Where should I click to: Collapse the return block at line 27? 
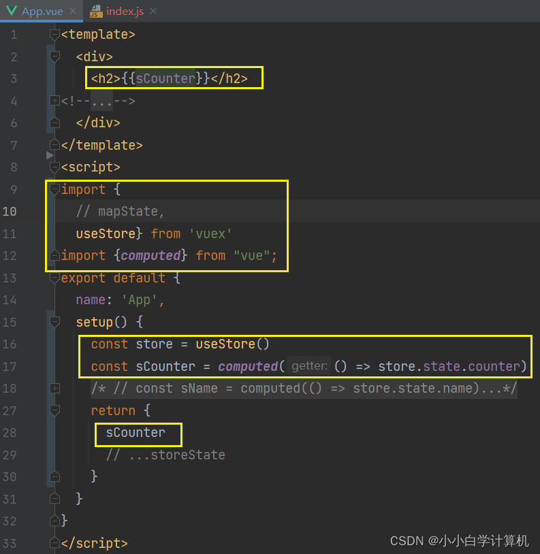tap(54, 410)
